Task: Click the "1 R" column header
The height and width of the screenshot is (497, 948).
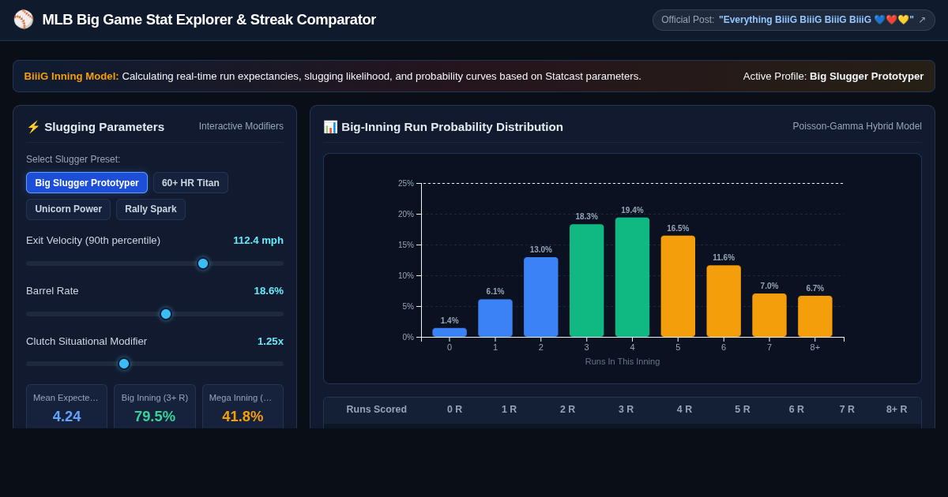Action: (x=510, y=409)
